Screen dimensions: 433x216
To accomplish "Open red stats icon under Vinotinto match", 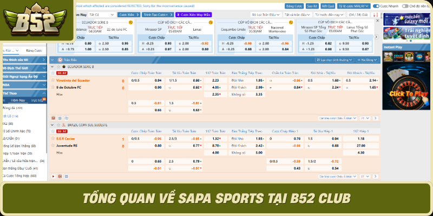I will click(53, 118).
